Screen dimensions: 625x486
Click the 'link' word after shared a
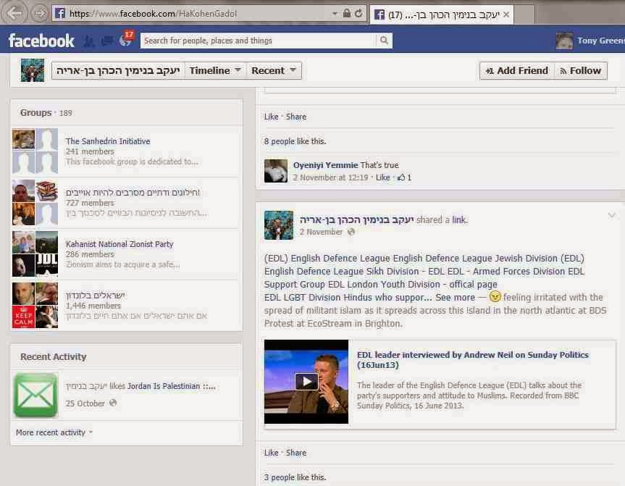(458, 219)
